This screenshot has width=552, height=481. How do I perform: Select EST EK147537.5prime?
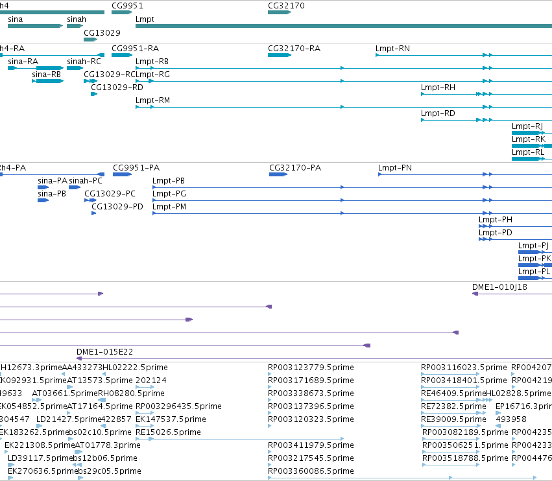171,419
